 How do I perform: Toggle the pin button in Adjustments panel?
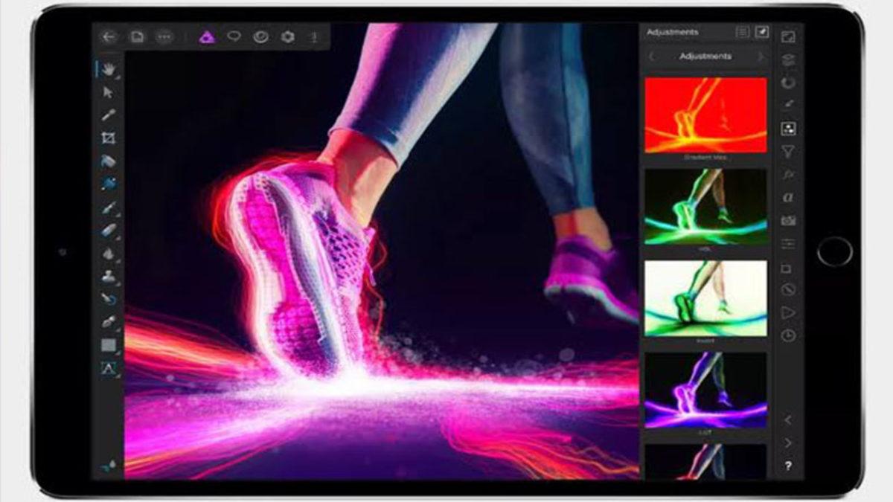click(761, 32)
